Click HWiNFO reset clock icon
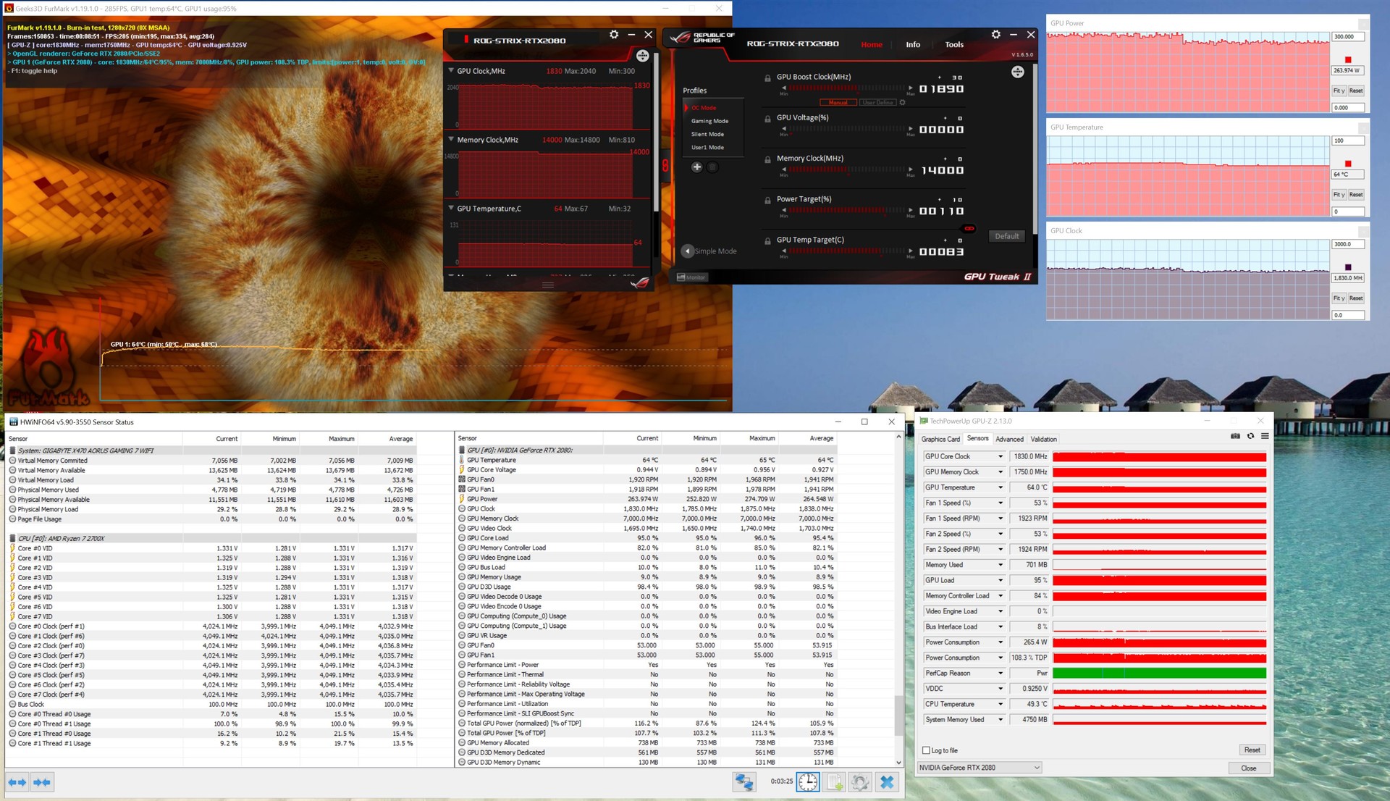This screenshot has height=801, width=1390. 808,782
